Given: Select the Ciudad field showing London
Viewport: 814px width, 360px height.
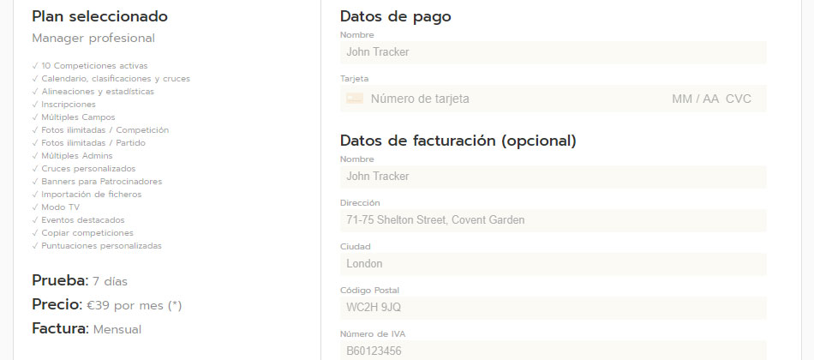Looking at the screenshot, I should [x=553, y=264].
